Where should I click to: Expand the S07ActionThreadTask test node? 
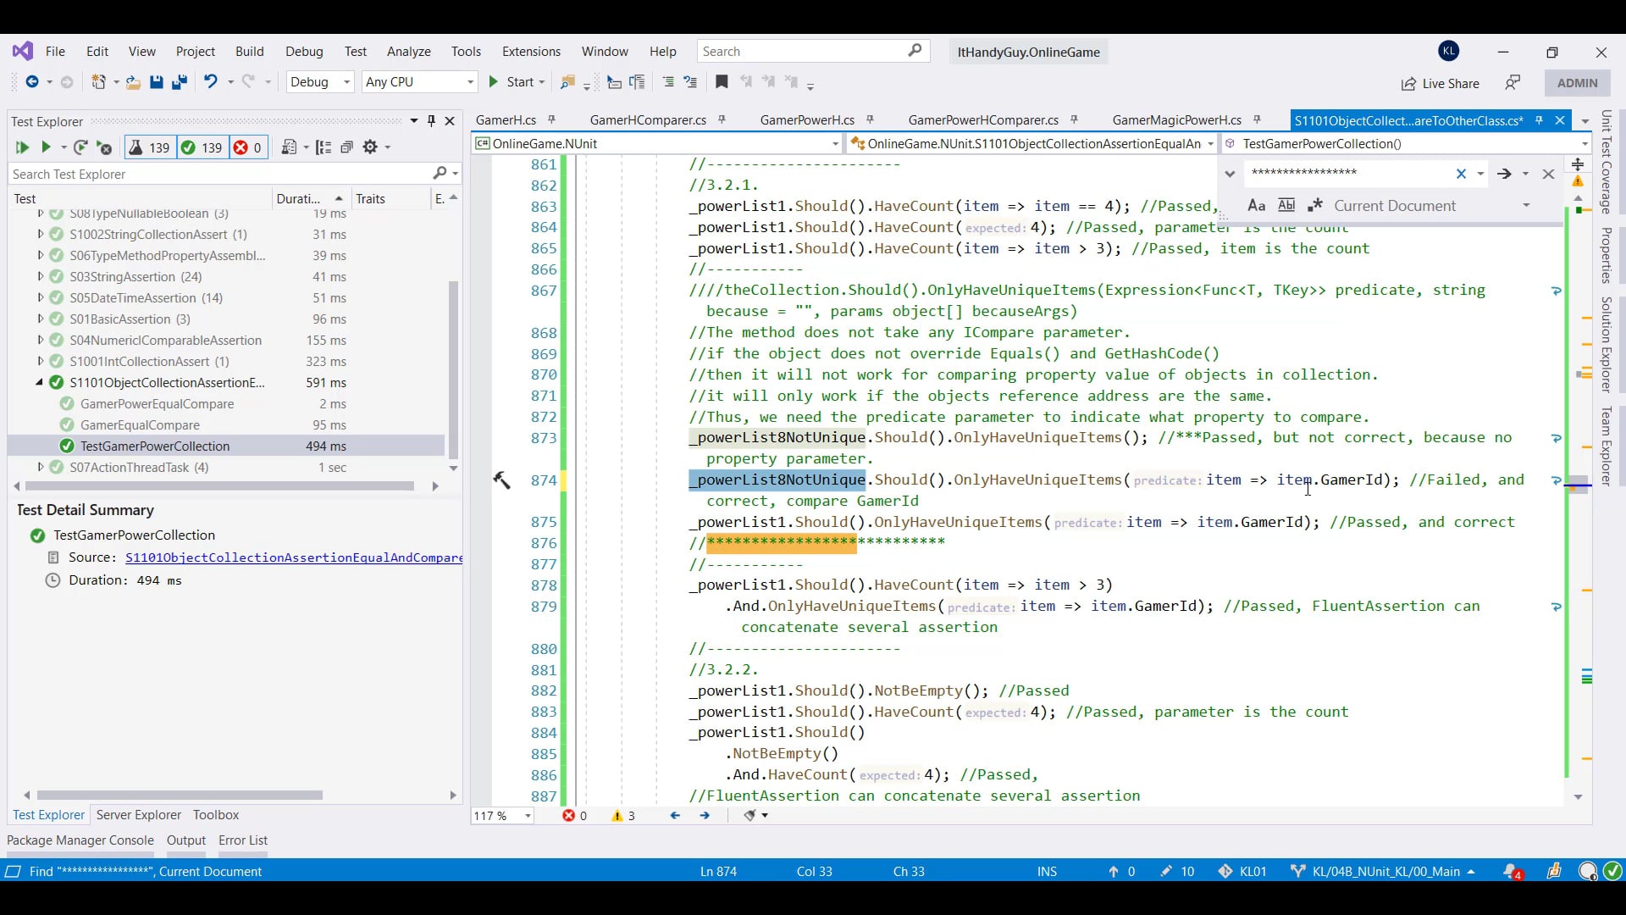pyautogui.click(x=40, y=467)
